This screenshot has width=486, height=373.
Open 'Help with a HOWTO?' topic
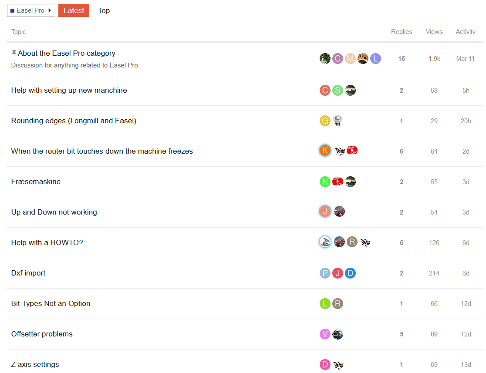click(x=47, y=242)
